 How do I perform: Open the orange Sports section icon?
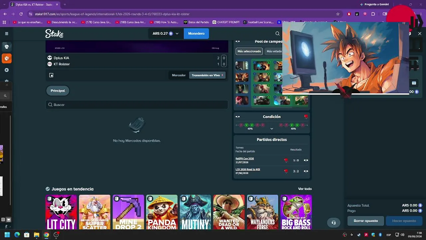(x=6, y=58)
